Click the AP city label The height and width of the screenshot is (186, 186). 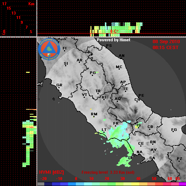pyautogui.click(x=123, y=82)
